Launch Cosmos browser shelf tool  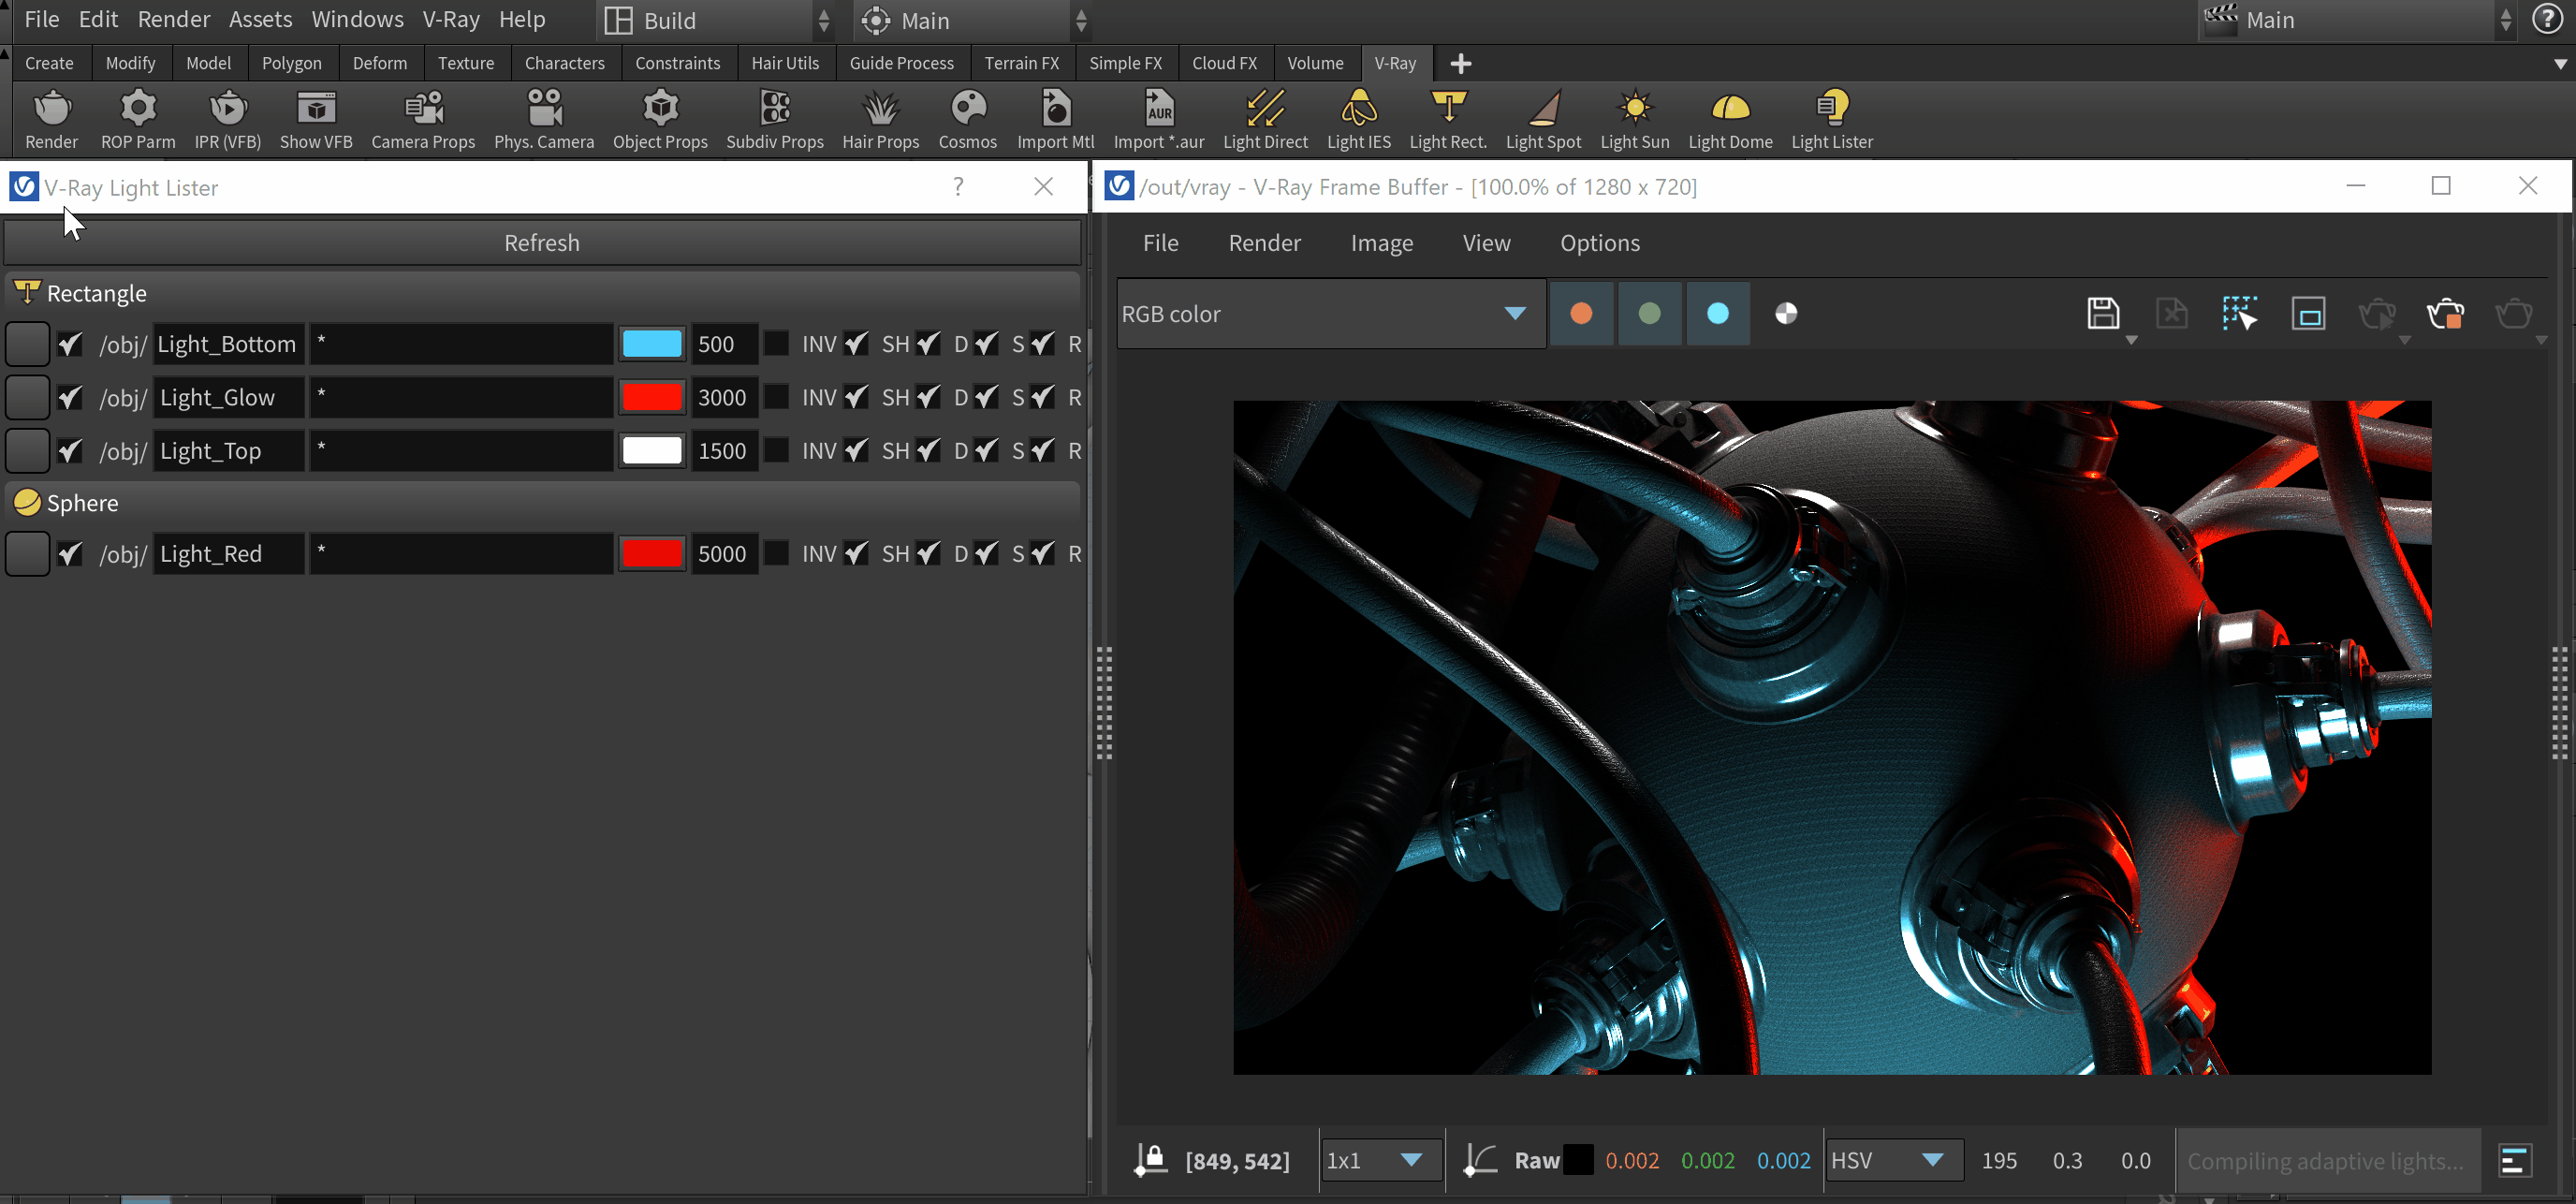point(967,119)
